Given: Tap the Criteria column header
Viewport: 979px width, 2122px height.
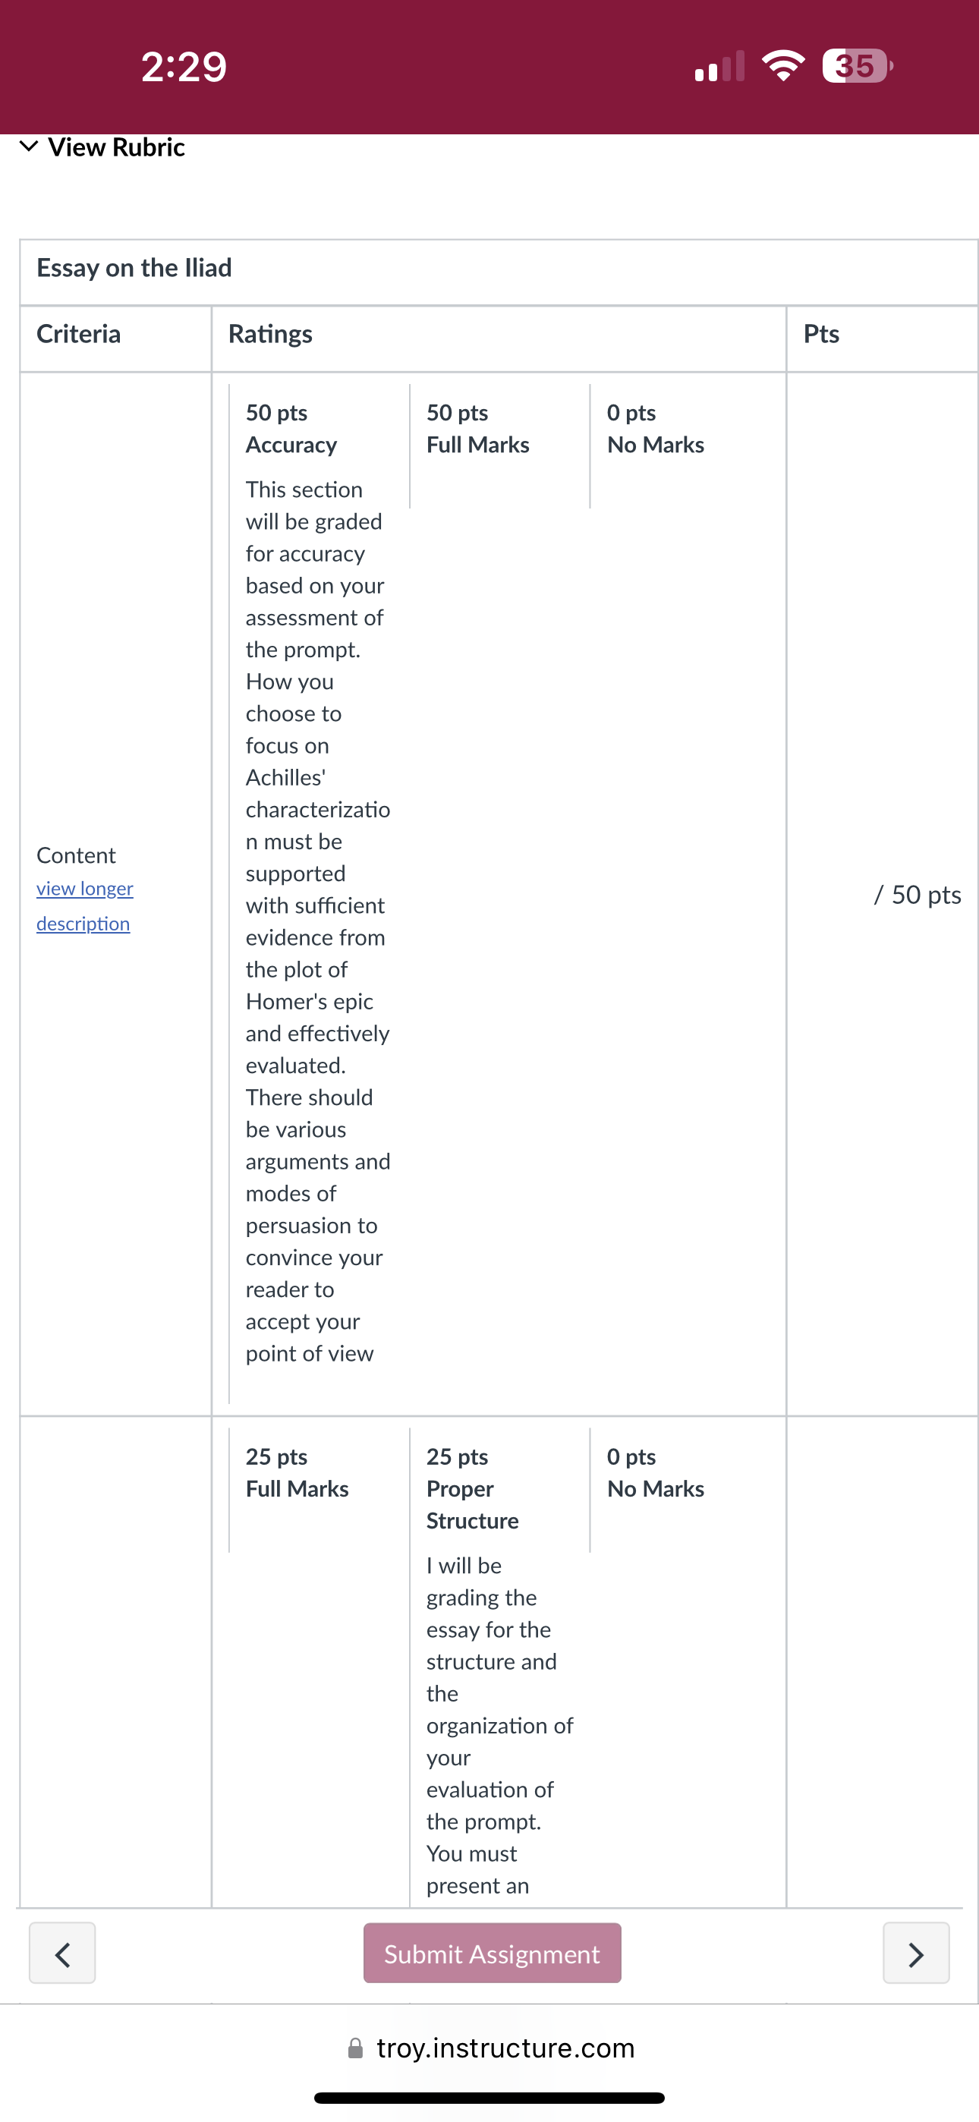Looking at the screenshot, I should [x=78, y=334].
